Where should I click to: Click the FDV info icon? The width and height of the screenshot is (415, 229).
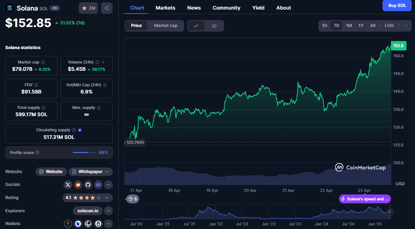36,85
